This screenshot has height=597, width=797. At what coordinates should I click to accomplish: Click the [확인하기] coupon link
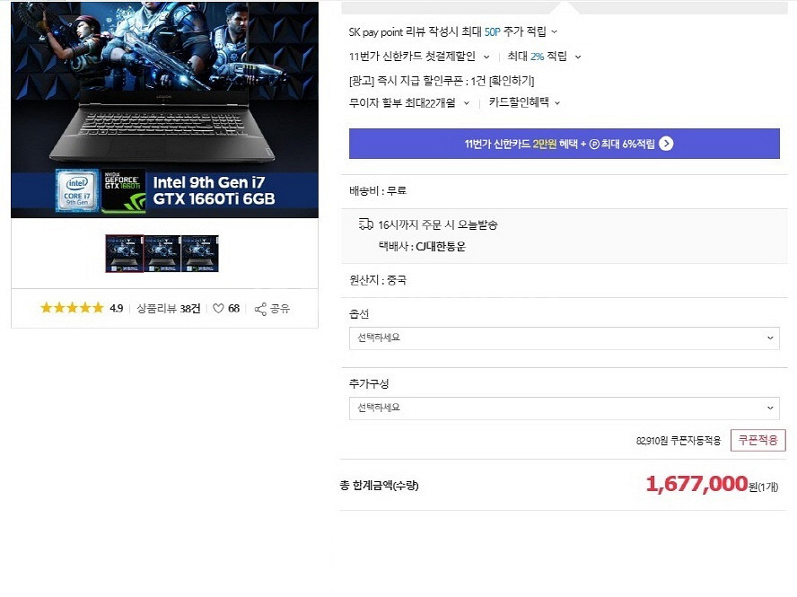tap(512, 81)
